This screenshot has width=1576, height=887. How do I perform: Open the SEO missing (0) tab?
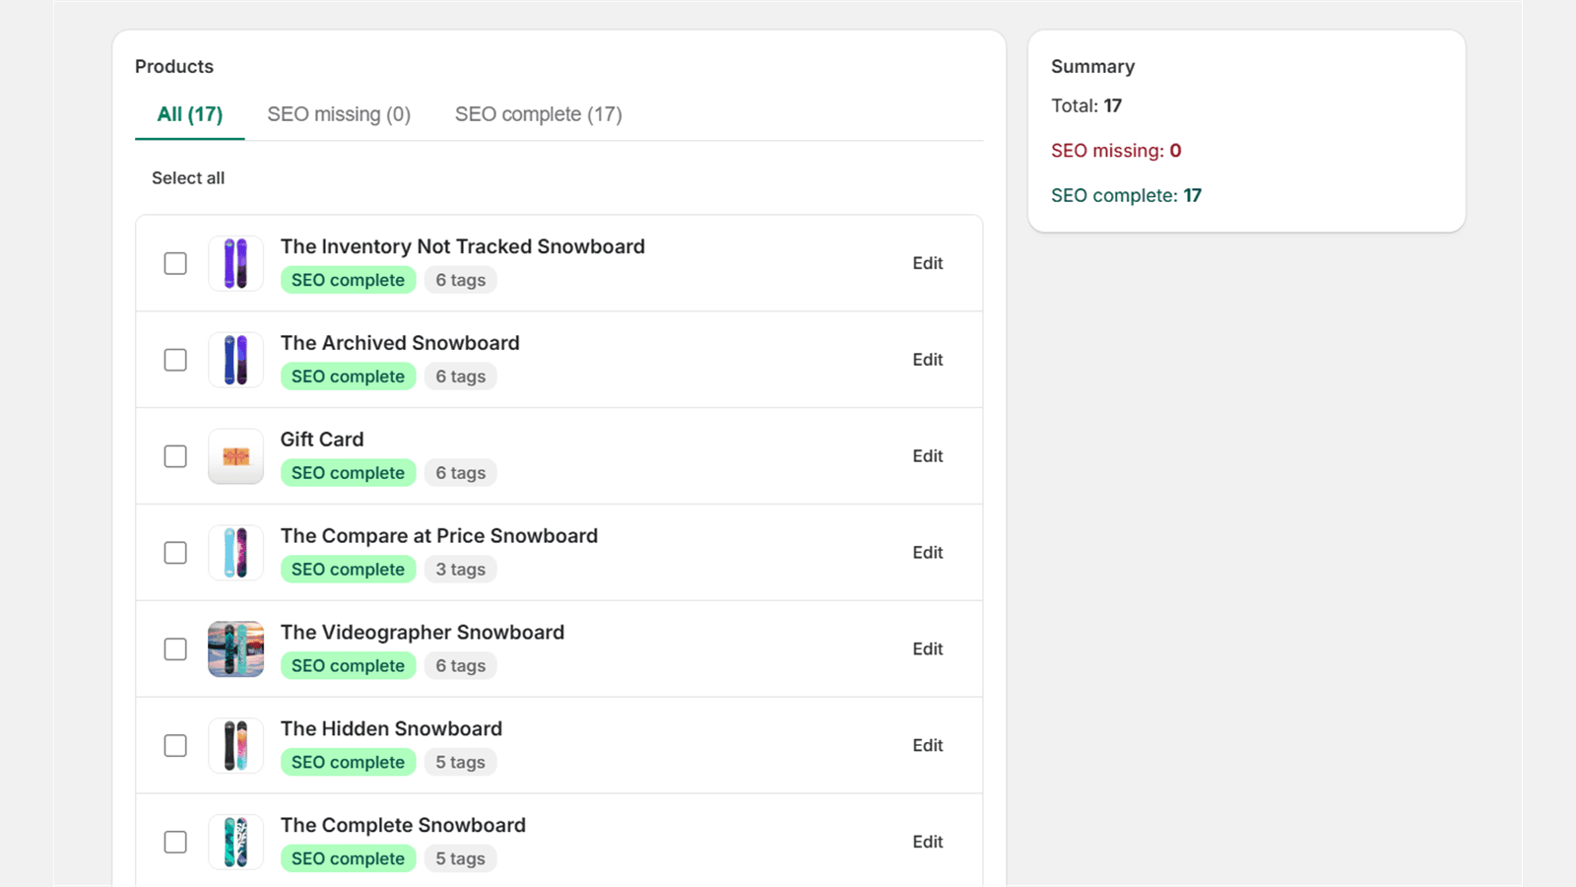(x=339, y=114)
